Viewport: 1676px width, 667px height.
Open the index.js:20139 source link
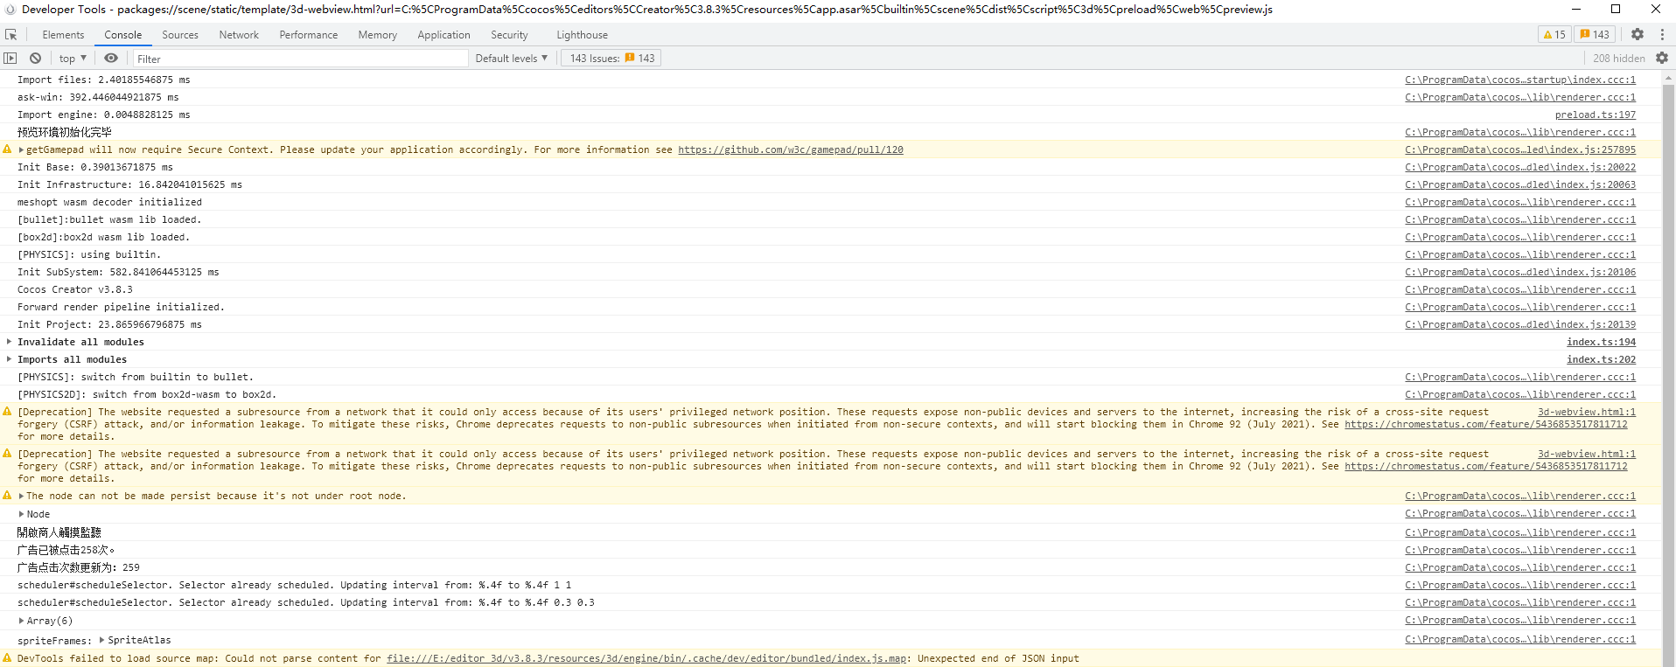[x=1520, y=324]
